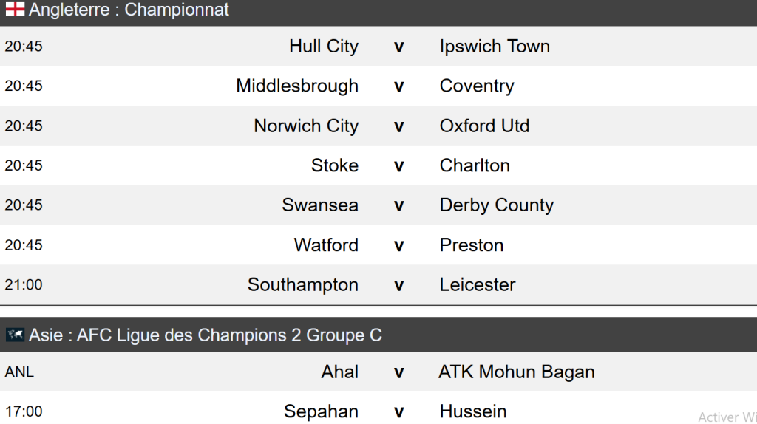The image size is (757, 424).
Task: Open Coventry team page
Action: tap(477, 86)
